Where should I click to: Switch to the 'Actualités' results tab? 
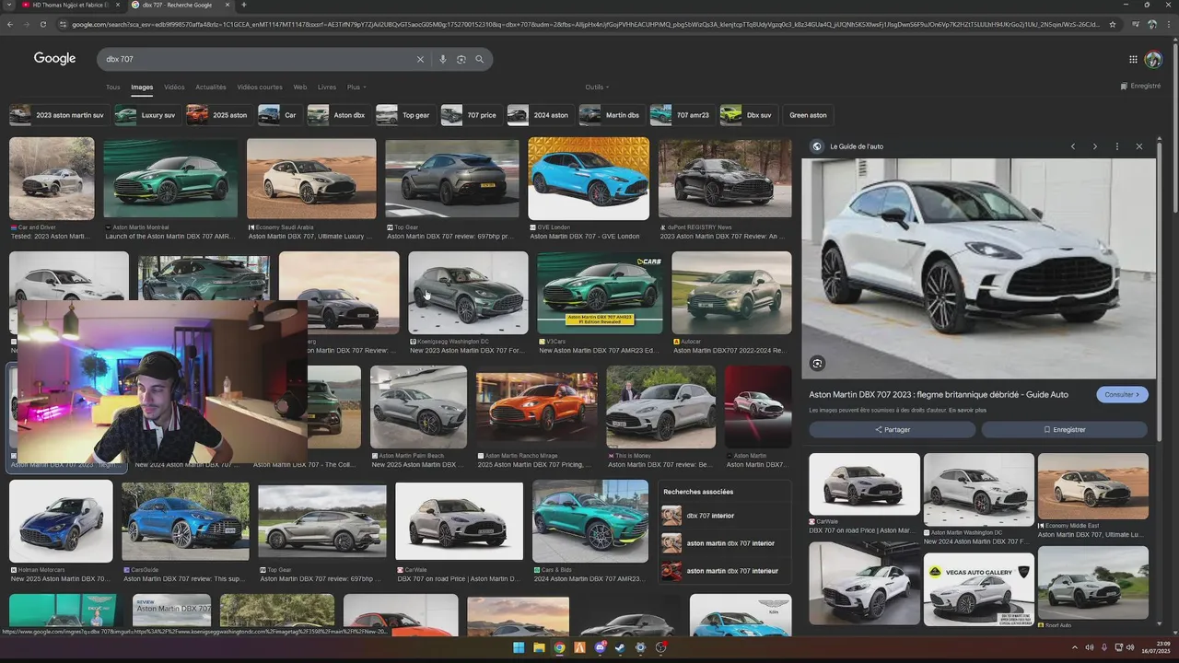211,87
